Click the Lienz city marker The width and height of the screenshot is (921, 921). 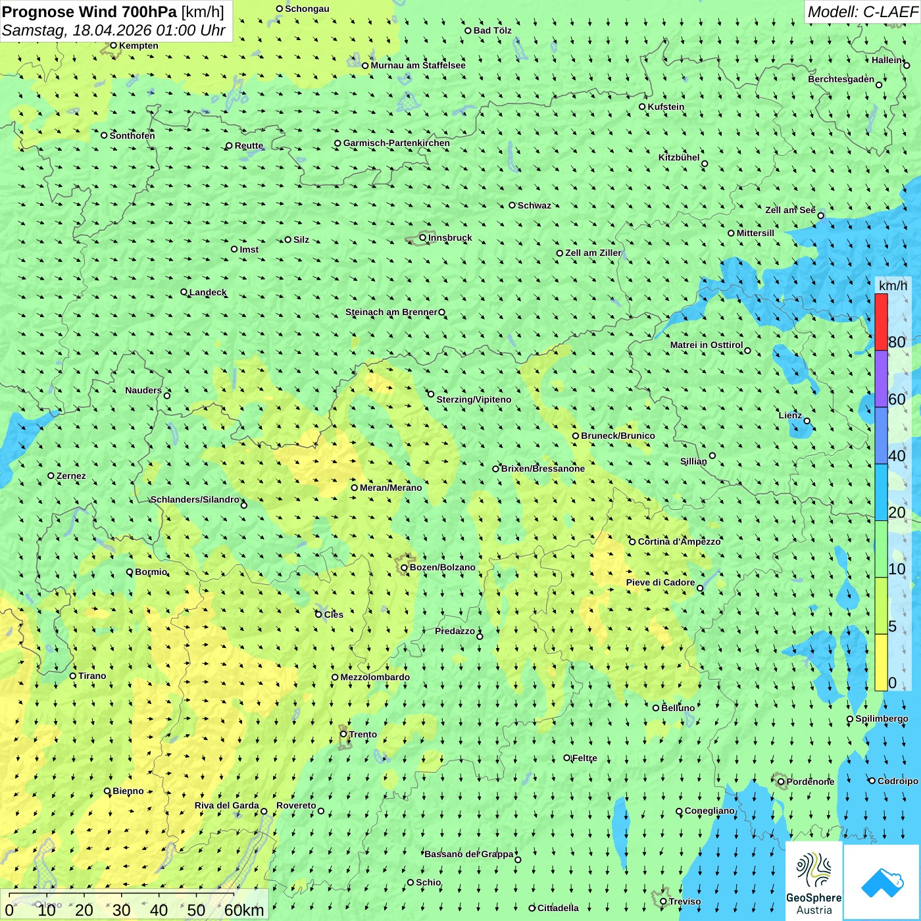(807, 421)
